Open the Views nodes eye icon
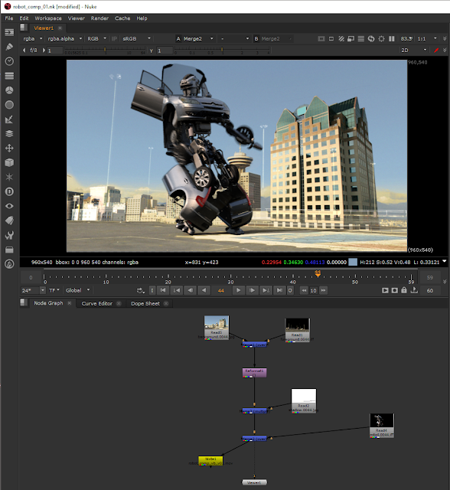Screen dimensions: 450x490 [9, 206]
